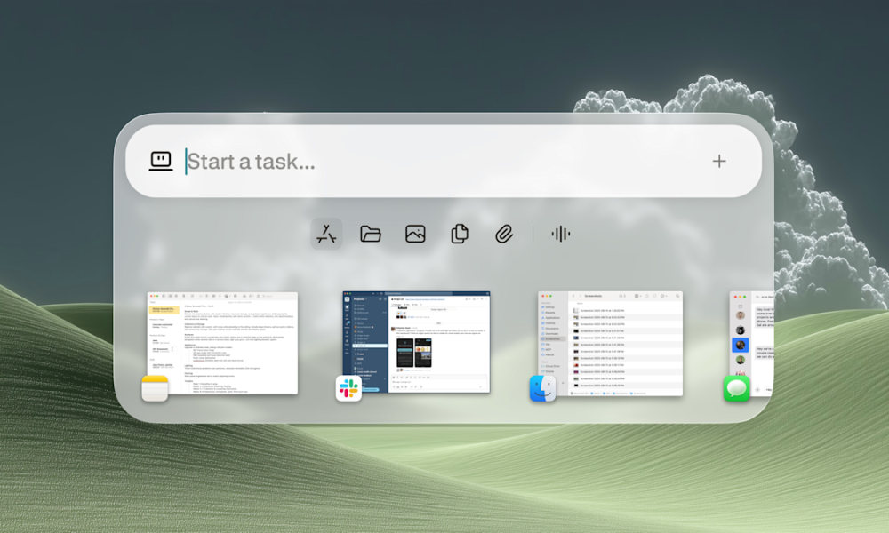Click the highlighted yellow note in Notes thumbnail
The height and width of the screenshot is (533, 889).
tap(163, 309)
